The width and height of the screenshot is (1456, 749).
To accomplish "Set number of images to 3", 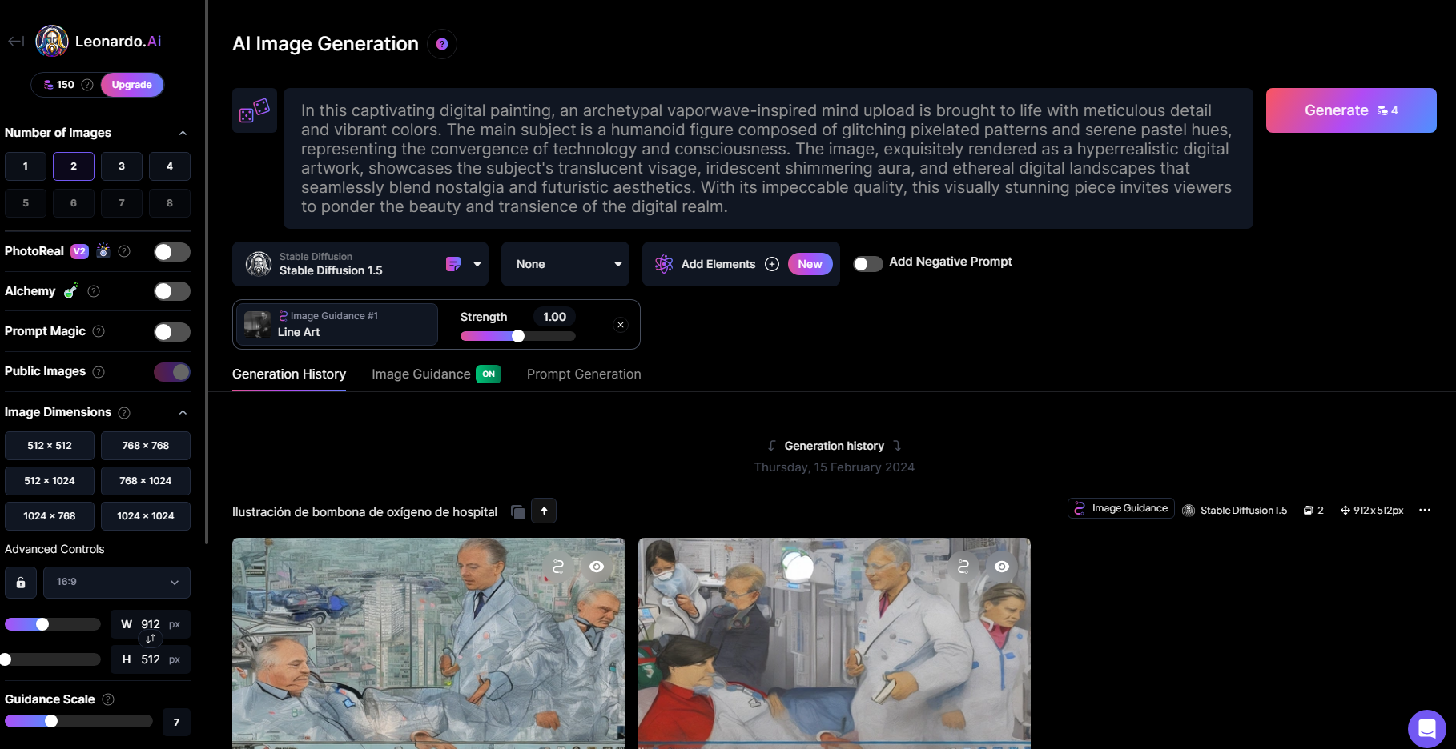I will (x=122, y=166).
